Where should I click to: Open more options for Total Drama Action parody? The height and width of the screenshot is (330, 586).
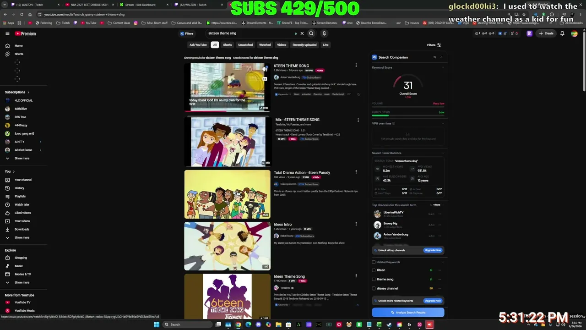tap(356, 172)
